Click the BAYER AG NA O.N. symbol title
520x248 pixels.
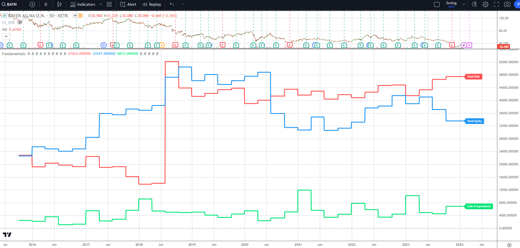tap(38, 15)
